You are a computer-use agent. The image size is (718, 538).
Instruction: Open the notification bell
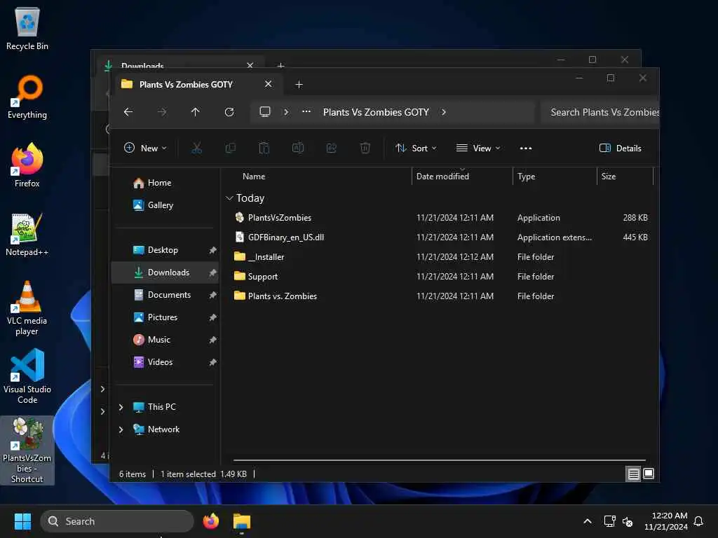(x=699, y=521)
